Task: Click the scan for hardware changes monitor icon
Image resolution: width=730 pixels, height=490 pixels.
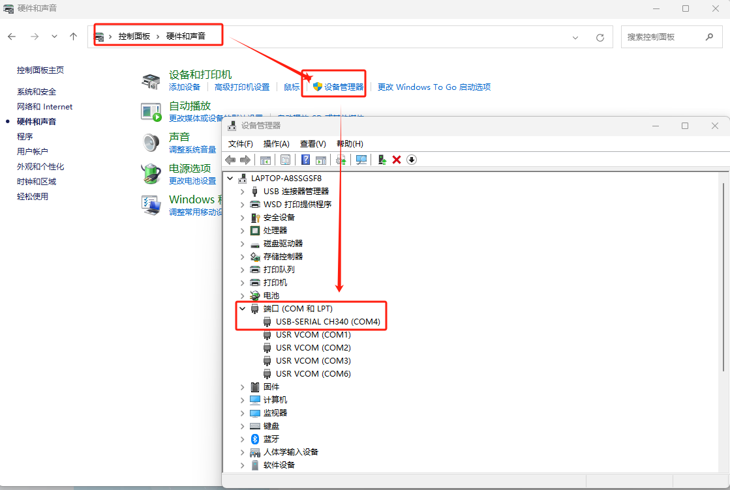Action: (x=361, y=160)
